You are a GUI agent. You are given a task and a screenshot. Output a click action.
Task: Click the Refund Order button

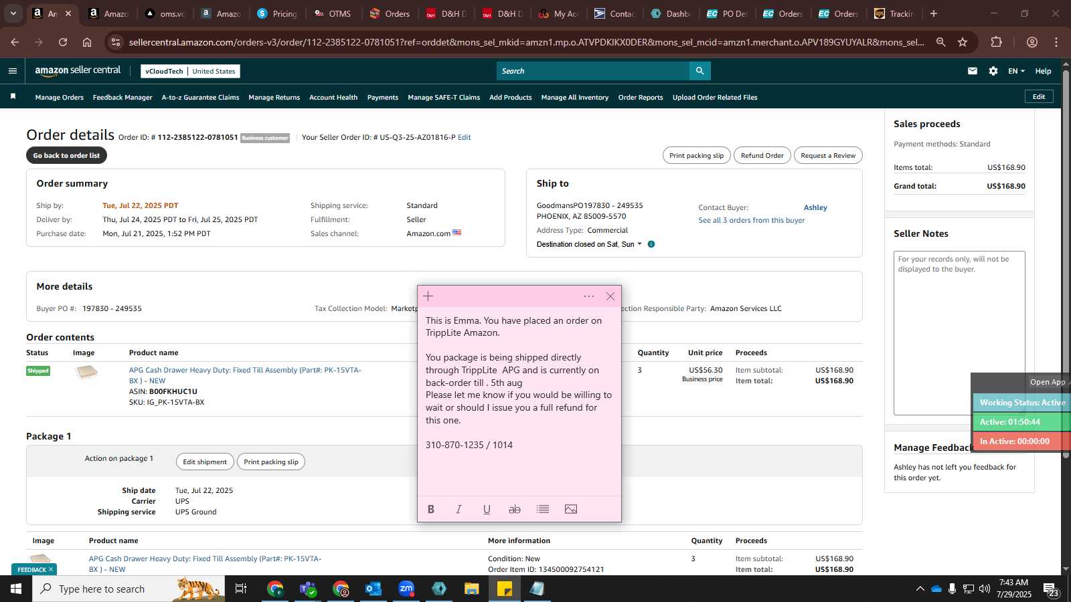[x=762, y=155]
